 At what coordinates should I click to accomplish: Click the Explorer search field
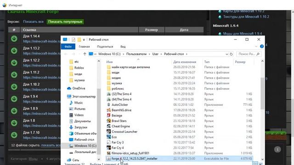(249, 54)
